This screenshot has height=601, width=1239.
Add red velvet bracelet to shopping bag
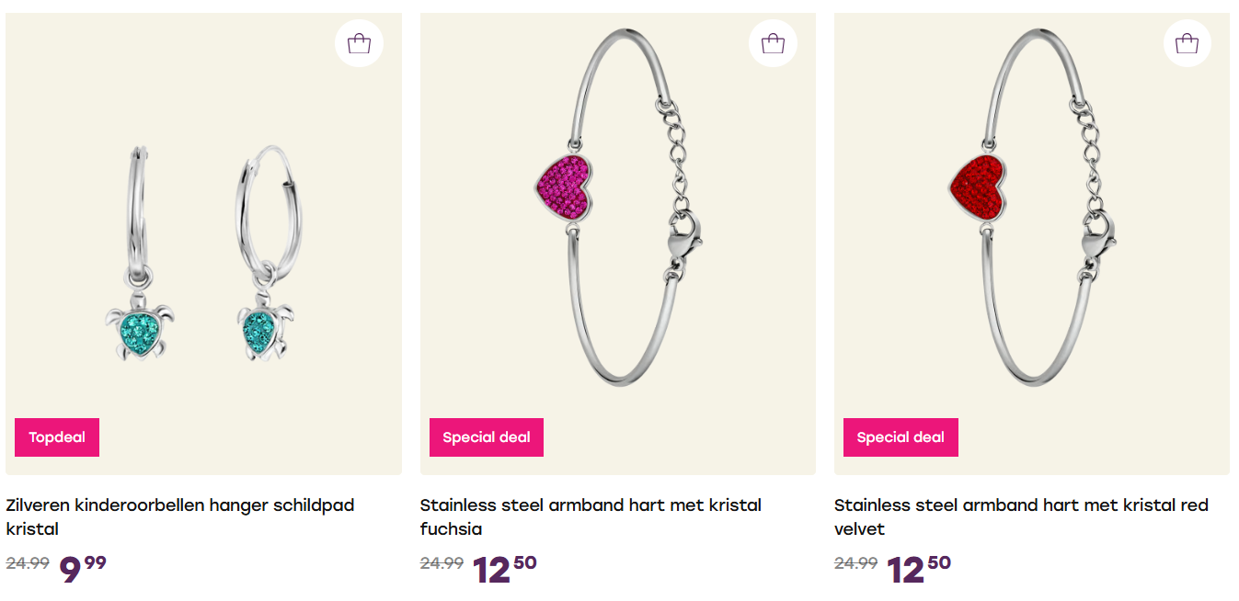tap(1187, 43)
